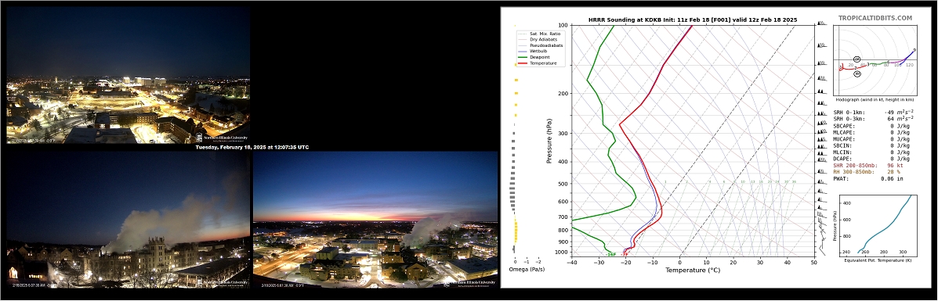The height and width of the screenshot is (301, 938).
Task: Click the Omega (Pa/s) axis label
Action: (x=525, y=270)
